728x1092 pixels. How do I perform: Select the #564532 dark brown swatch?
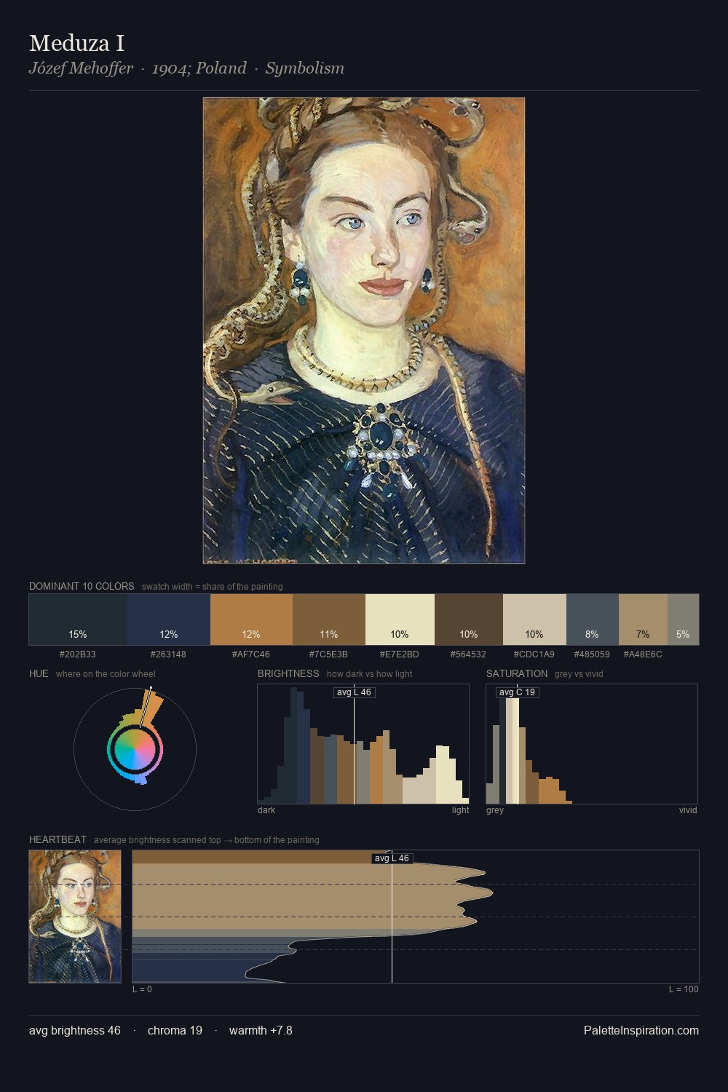tap(469, 620)
